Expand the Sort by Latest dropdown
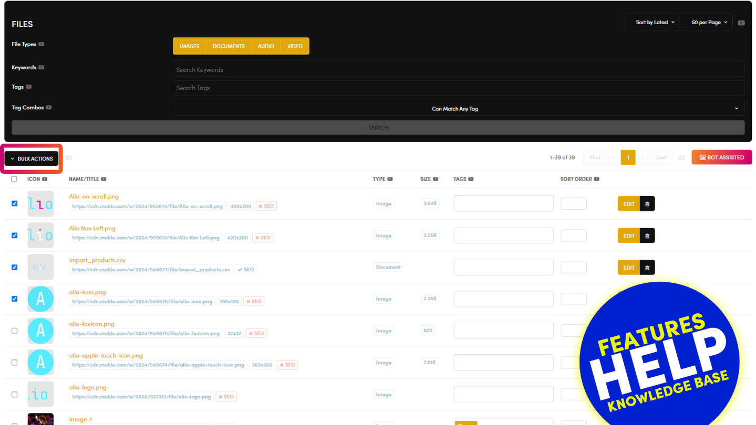The width and height of the screenshot is (756, 425). pos(655,23)
